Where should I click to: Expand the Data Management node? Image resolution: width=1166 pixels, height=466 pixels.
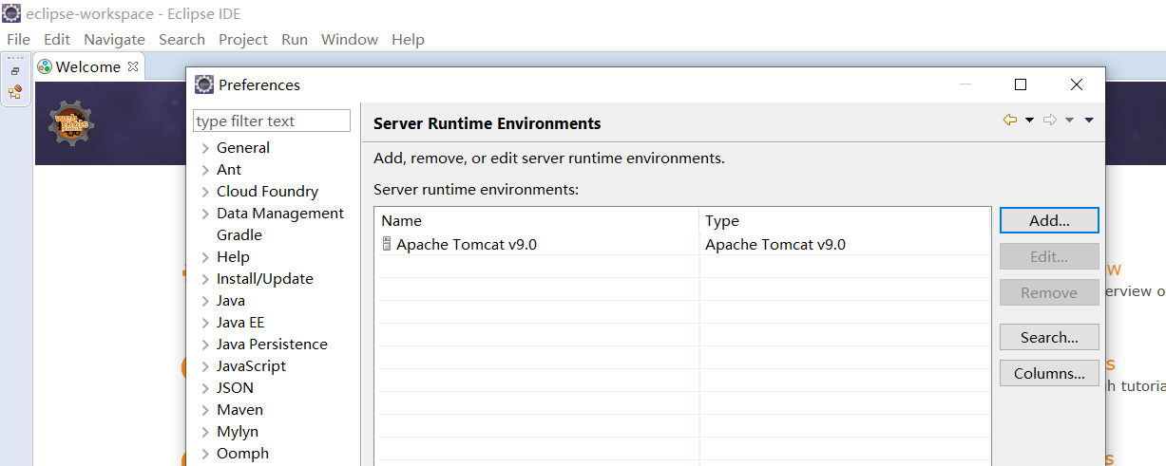205,214
